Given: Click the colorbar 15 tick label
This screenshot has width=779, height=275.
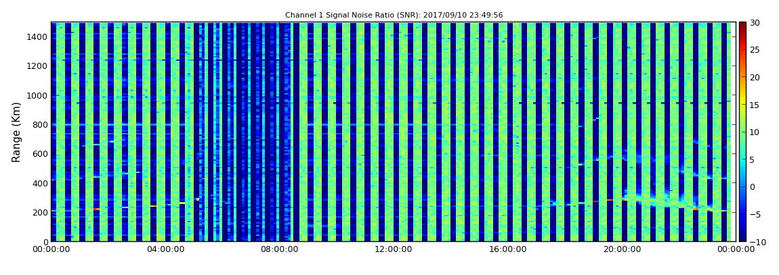Looking at the screenshot, I should [755, 105].
